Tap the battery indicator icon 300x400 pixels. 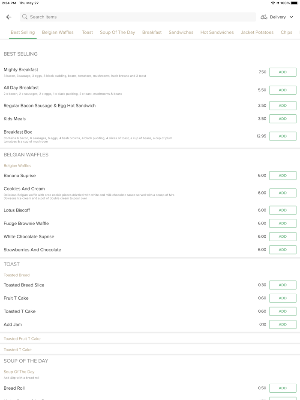(x=295, y=3)
